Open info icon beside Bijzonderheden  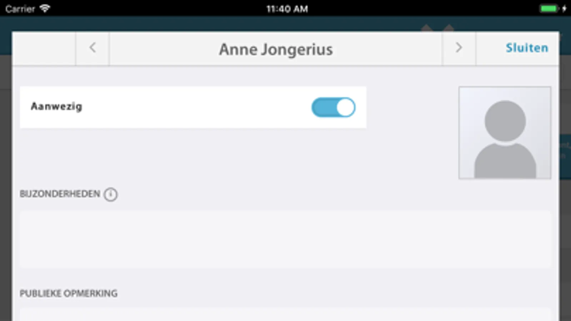pos(111,194)
